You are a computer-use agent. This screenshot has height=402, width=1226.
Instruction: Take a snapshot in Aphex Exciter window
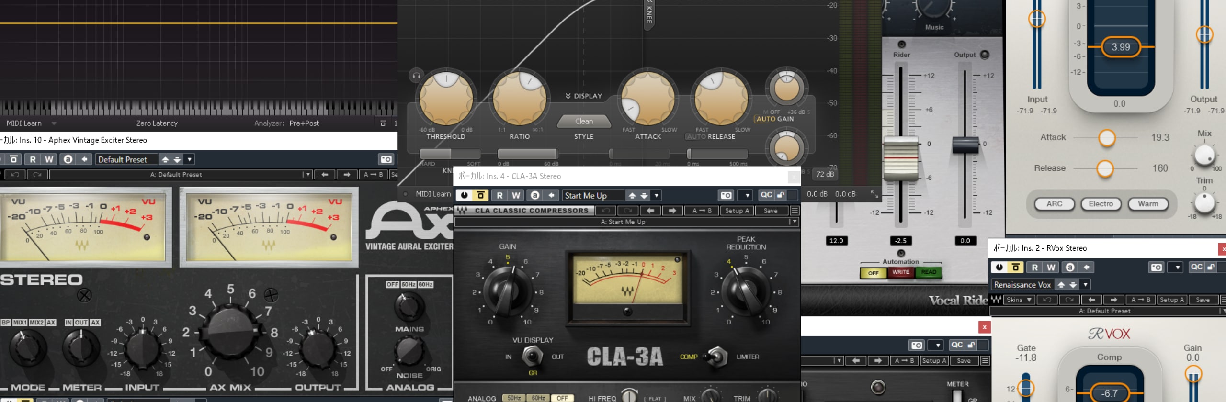pyautogui.click(x=386, y=159)
